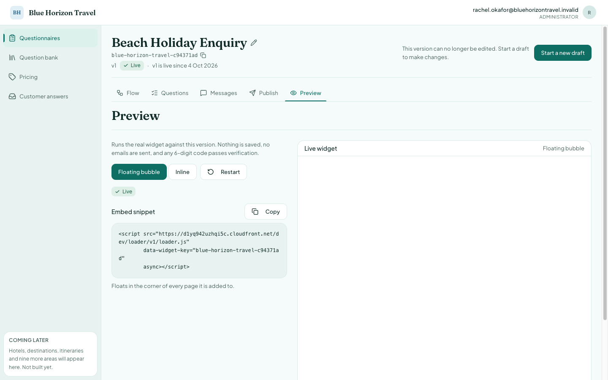Viewport: 608px width, 380px height.
Task: Click the copy icon in Copy button
Action: 255,212
